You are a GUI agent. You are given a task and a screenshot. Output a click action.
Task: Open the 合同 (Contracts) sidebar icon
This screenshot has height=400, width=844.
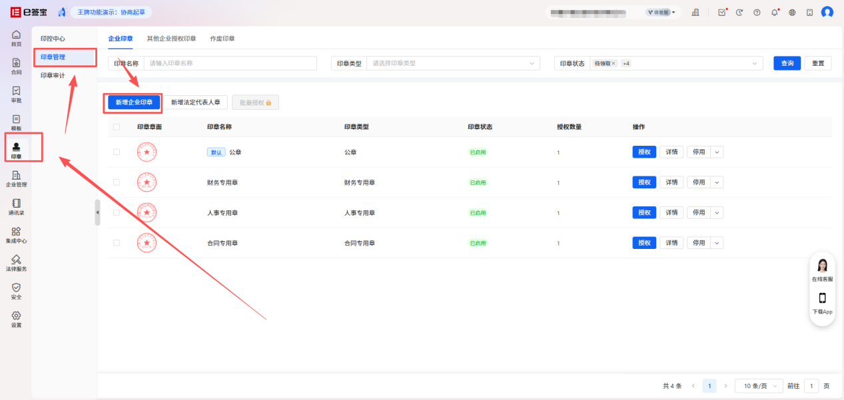(x=16, y=65)
